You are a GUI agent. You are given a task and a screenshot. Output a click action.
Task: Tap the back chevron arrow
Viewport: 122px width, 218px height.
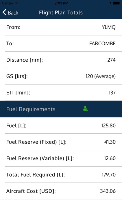4,12
